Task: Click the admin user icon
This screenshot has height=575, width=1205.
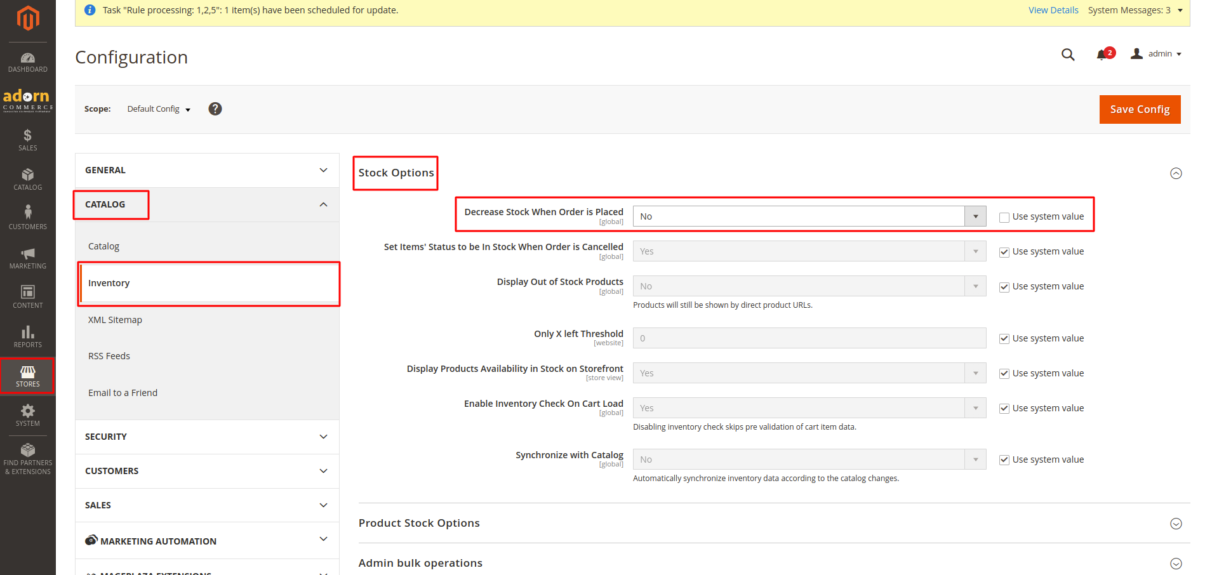Action: [x=1136, y=54]
